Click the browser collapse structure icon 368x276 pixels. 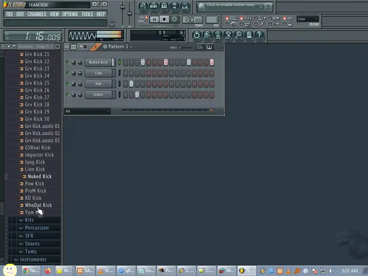(x=9, y=46)
